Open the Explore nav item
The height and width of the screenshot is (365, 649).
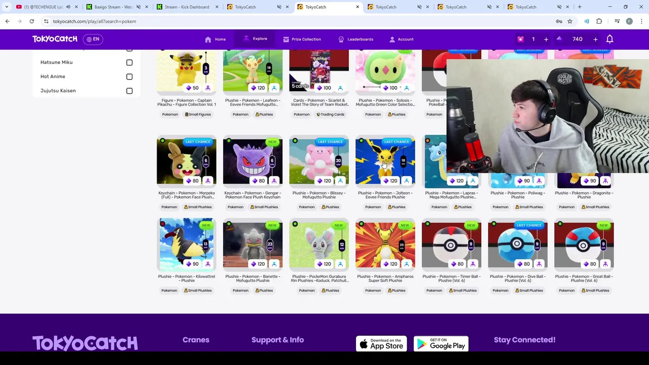coord(255,39)
